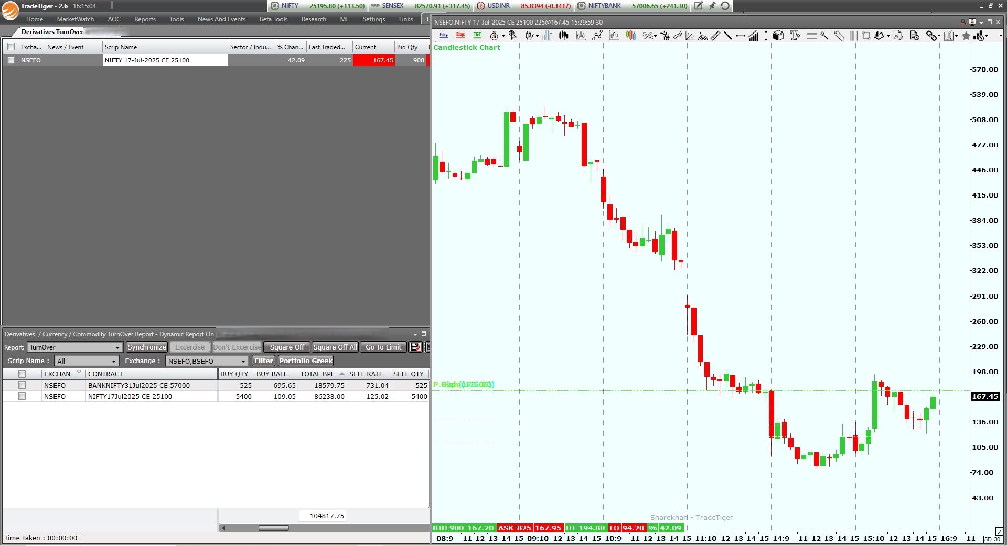Viewport: 1007px width, 546px height.
Task: Click the Go To Limit button
Action: tap(383, 347)
